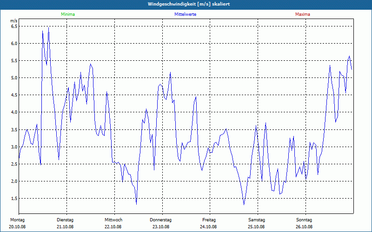Click the date 26.10.08

coord(304,227)
